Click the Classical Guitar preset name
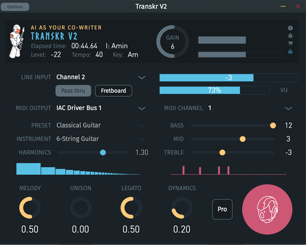This screenshot has width=306, height=245. click(x=78, y=125)
